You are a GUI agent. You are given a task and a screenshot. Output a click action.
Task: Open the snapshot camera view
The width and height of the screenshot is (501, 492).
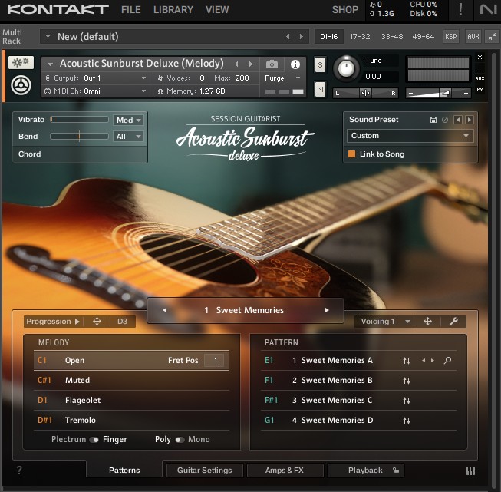(272, 64)
